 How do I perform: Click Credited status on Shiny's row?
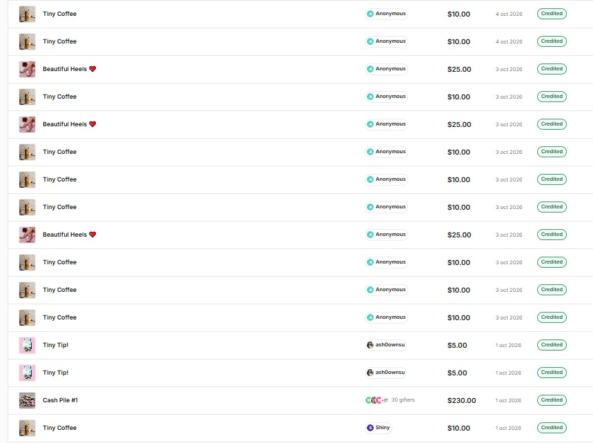[552, 428]
